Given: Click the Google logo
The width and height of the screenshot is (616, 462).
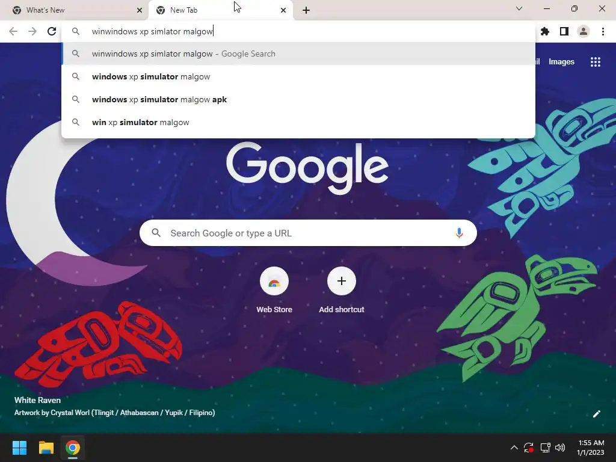Looking at the screenshot, I should (x=307, y=168).
